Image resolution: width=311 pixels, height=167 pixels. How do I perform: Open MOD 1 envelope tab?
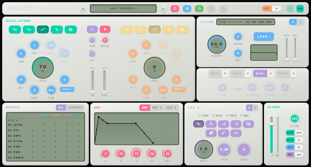tap(157, 108)
